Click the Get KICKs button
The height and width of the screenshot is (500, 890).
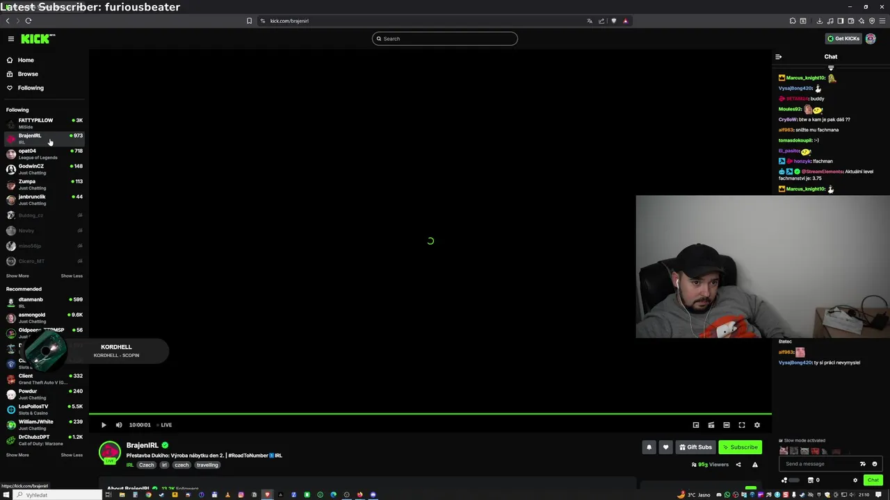(843, 39)
